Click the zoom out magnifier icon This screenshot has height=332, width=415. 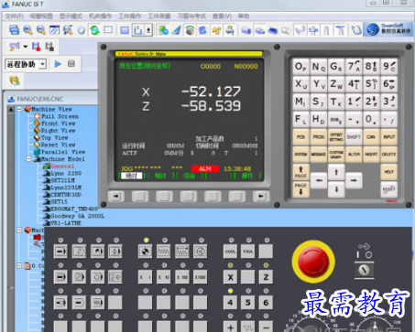40,30
